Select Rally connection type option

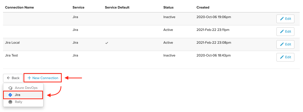[x=23, y=102]
